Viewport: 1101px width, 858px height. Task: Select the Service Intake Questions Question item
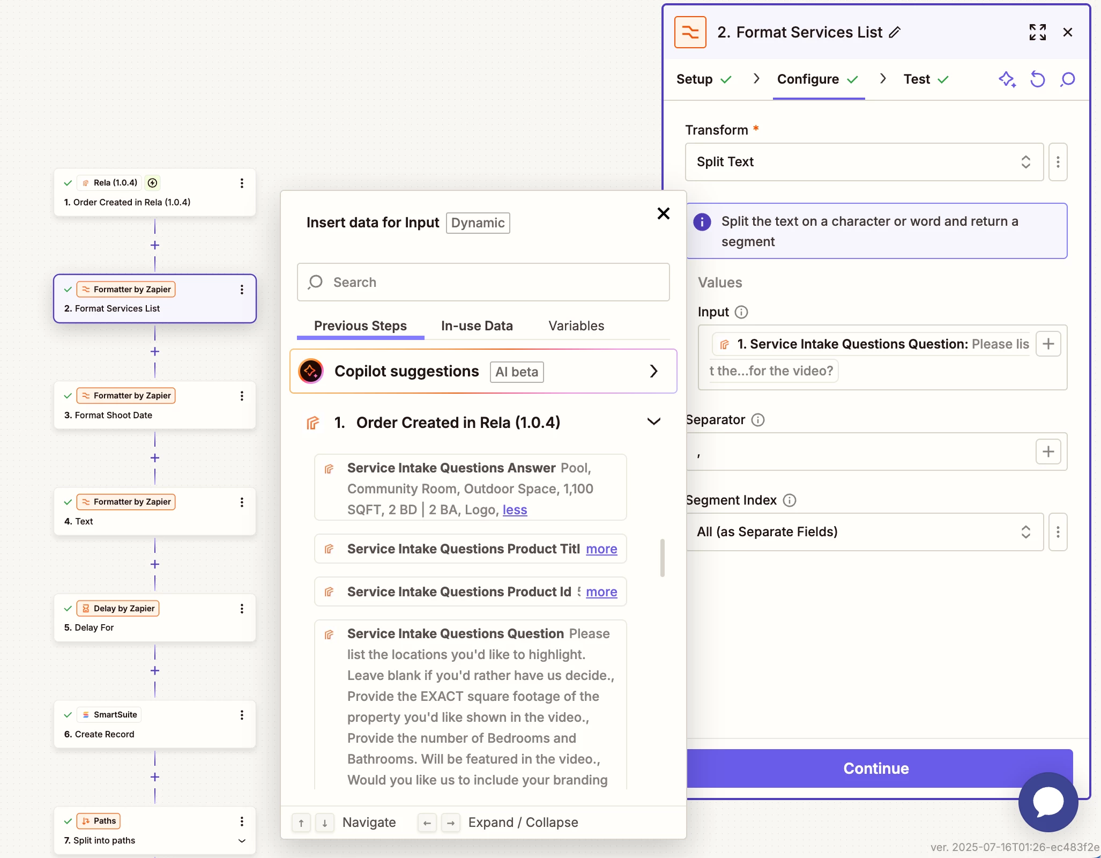pyautogui.click(x=471, y=705)
